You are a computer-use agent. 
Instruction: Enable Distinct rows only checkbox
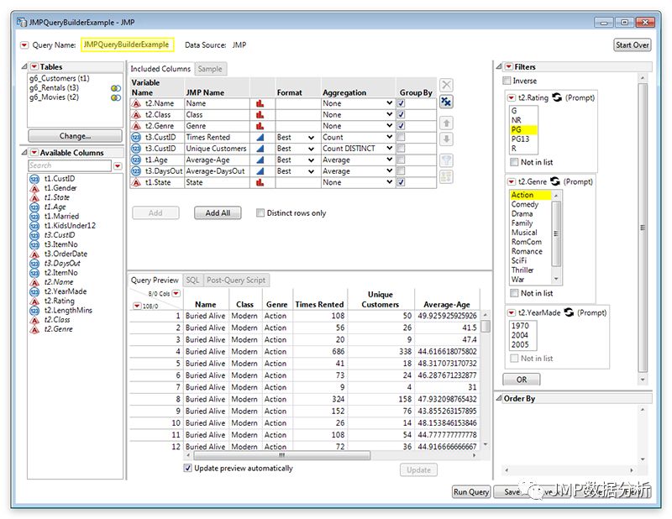260,213
